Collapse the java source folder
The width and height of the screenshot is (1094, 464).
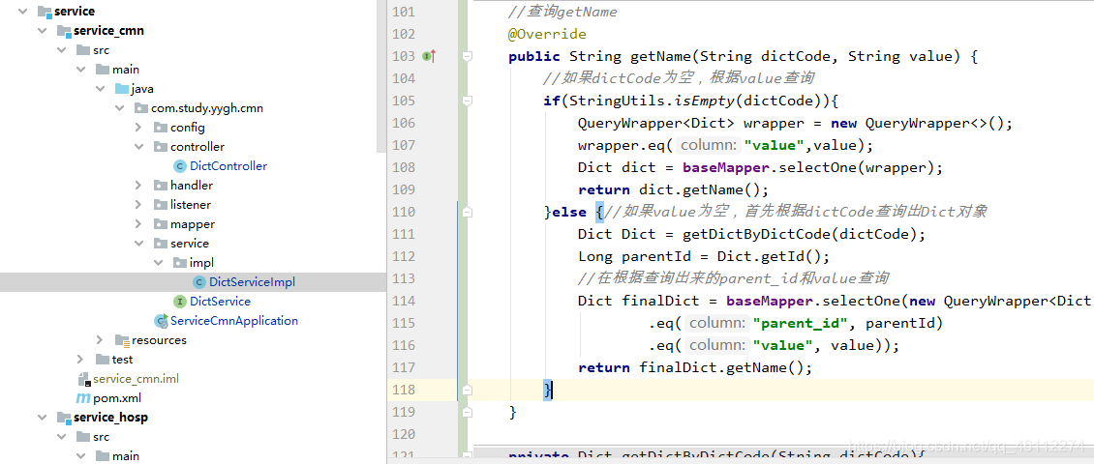click(x=101, y=89)
